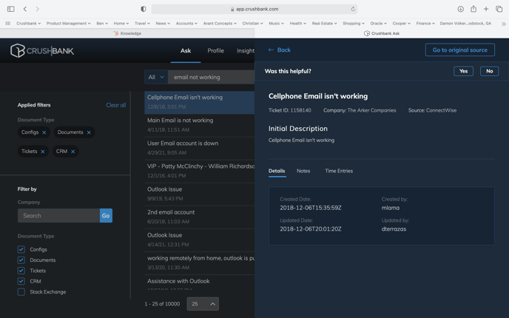Screen dimensions: 509x318
Task: Expand the Shopping bookmarks folder
Action: pos(354,24)
